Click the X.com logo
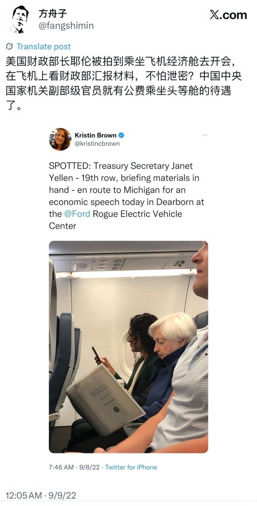257x506 pixels. point(228,15)
